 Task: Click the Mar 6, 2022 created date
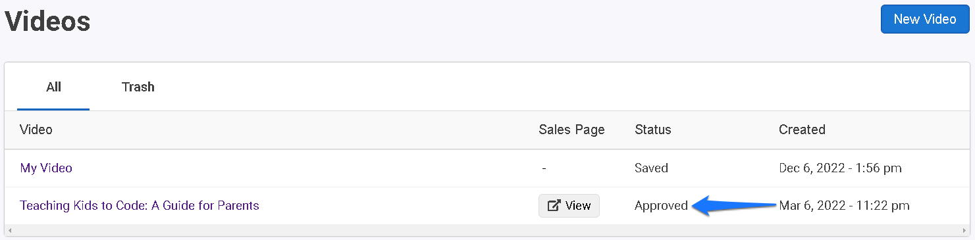[x=844, y=206]
